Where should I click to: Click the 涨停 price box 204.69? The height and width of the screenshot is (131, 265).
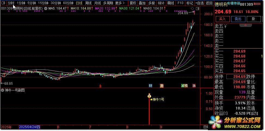[236, 77]
